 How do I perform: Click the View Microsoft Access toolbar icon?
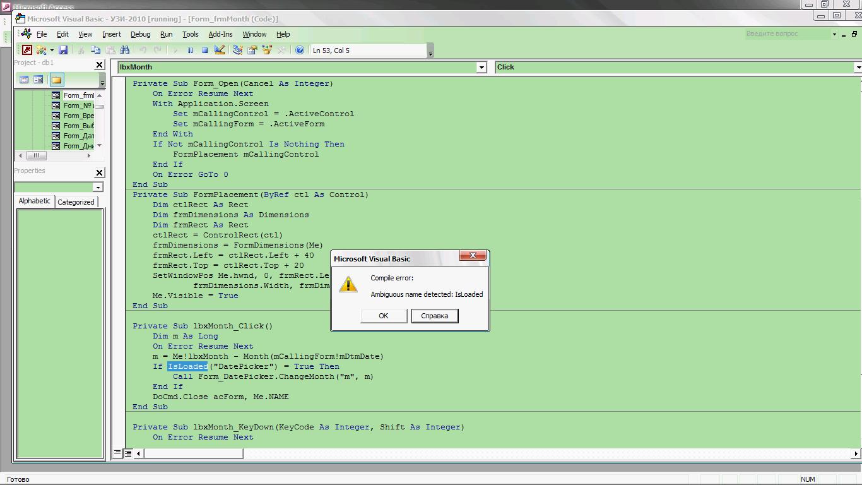[x=27, y=50]
